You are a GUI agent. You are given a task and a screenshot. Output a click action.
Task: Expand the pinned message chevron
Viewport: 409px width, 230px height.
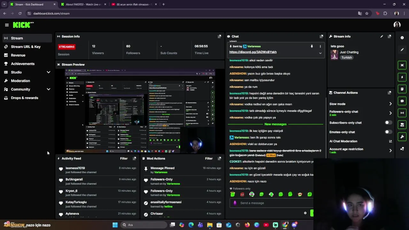(320, 53)
